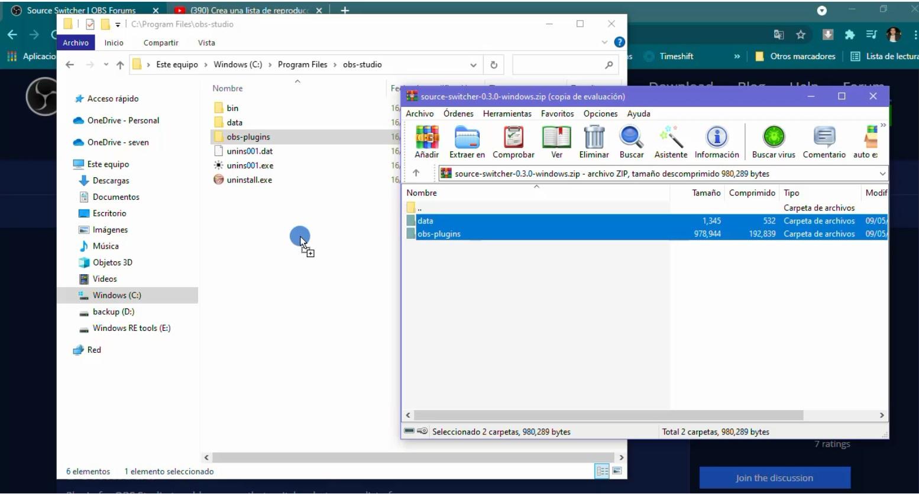The width and height of the screenshot is (919, 494).
Task: Open the Herramientas menu in WinRAR
Action: (x=507, y=113)
